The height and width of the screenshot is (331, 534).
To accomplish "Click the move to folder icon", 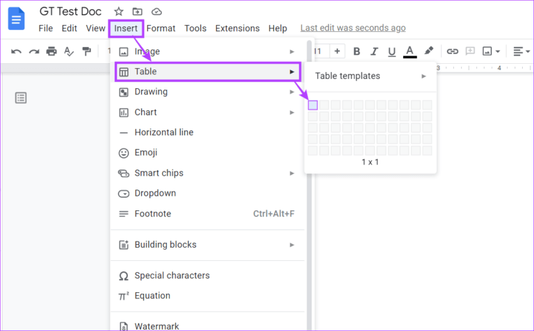I will point(137,12).
